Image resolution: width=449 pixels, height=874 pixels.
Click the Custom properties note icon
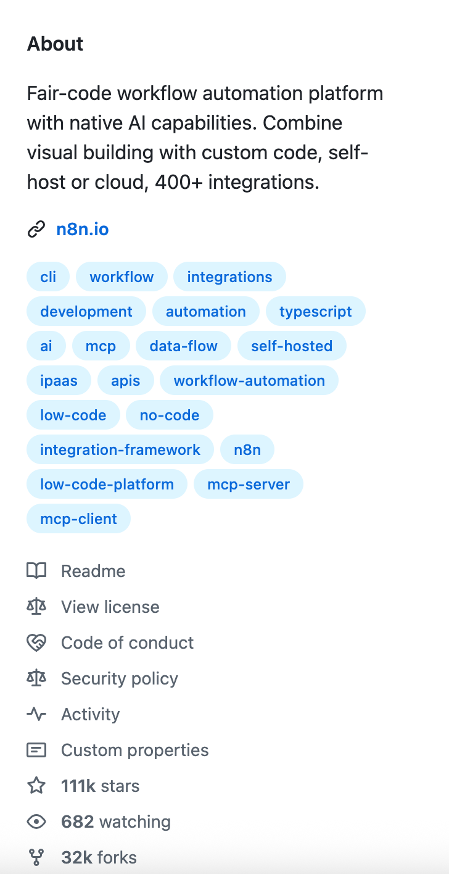tap(36, 750)
